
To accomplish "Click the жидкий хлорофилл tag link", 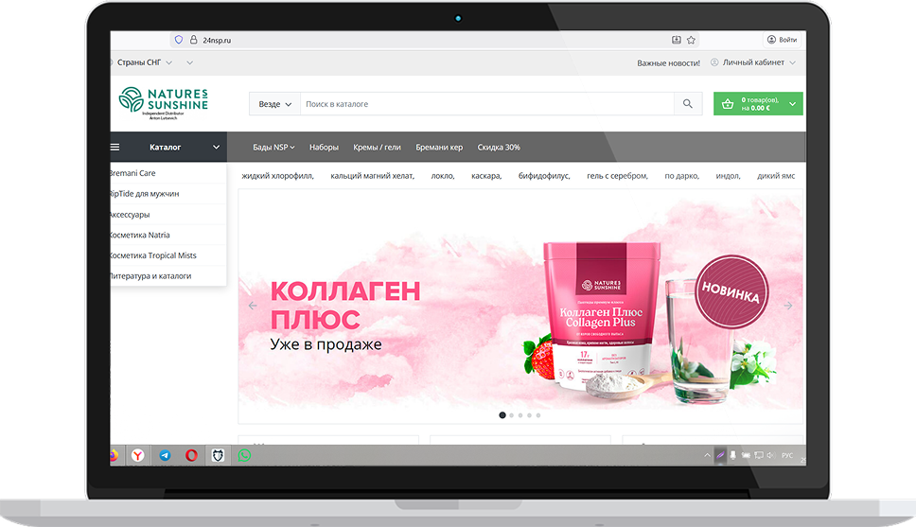I will (x=277, y=176).
